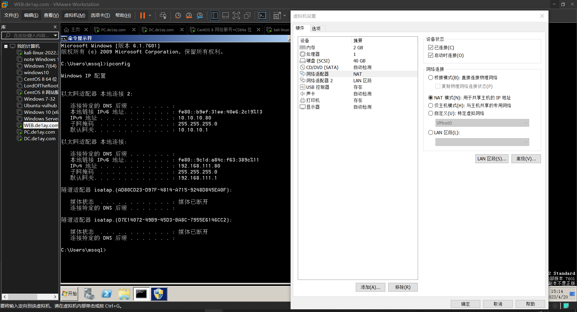
Task: Switch to the 选项 tab in settings
Action: pyautogui.click(x=316, y=29)
